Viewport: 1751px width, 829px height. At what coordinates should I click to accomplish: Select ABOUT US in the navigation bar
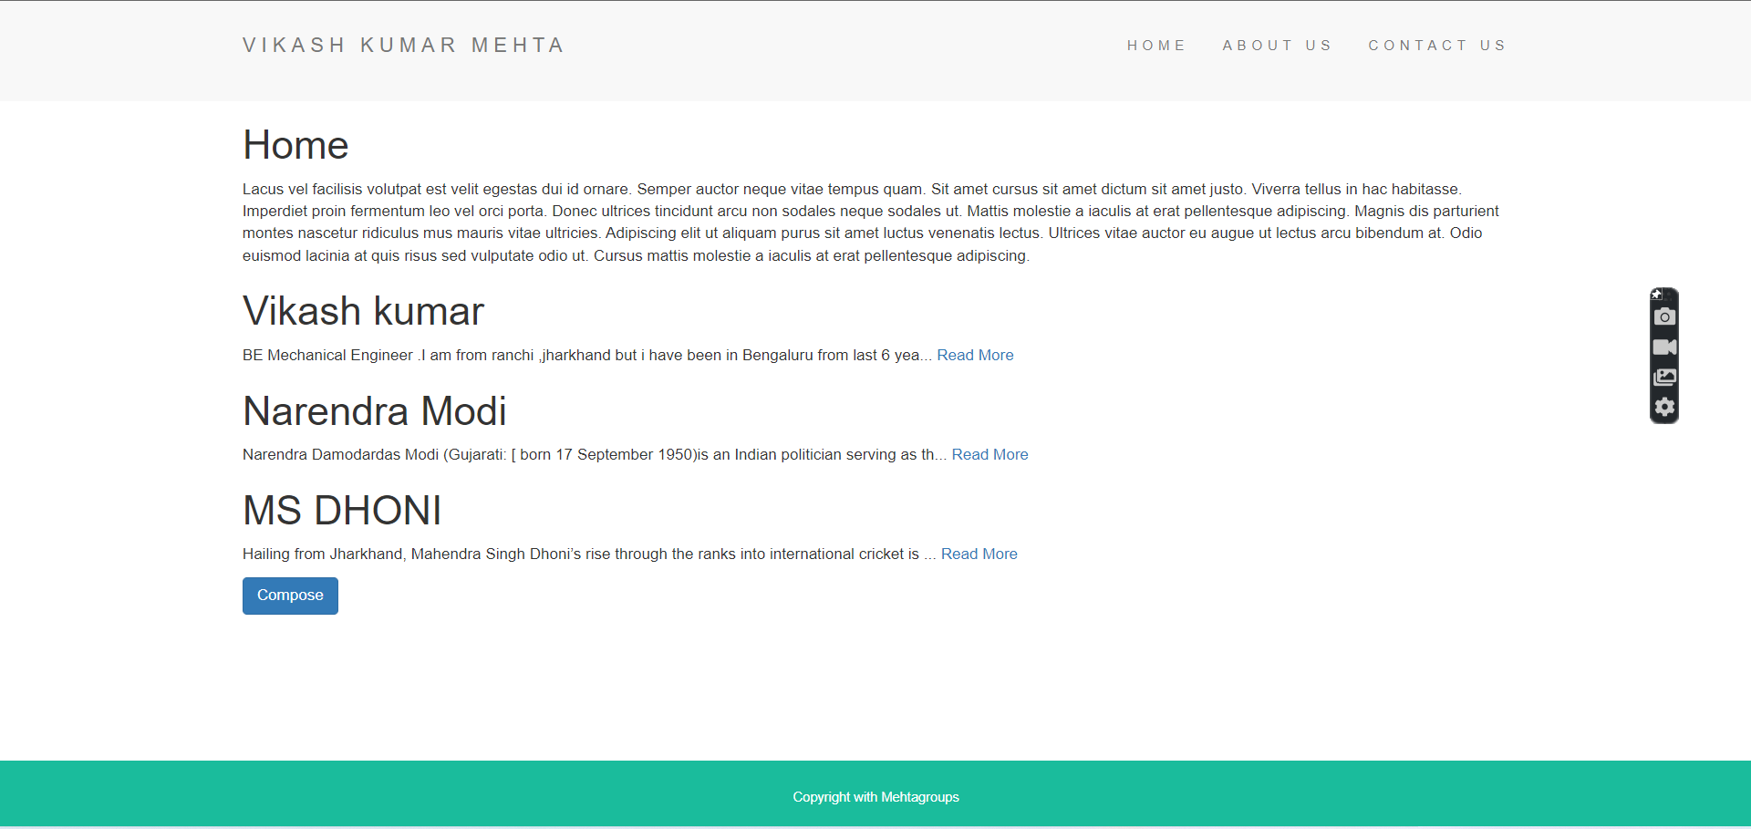click(1277, 45)
